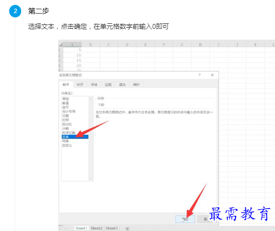This screenshot has width=275, height=231.
Task: Open the 字体 tab
Action: tap(94, 85)
